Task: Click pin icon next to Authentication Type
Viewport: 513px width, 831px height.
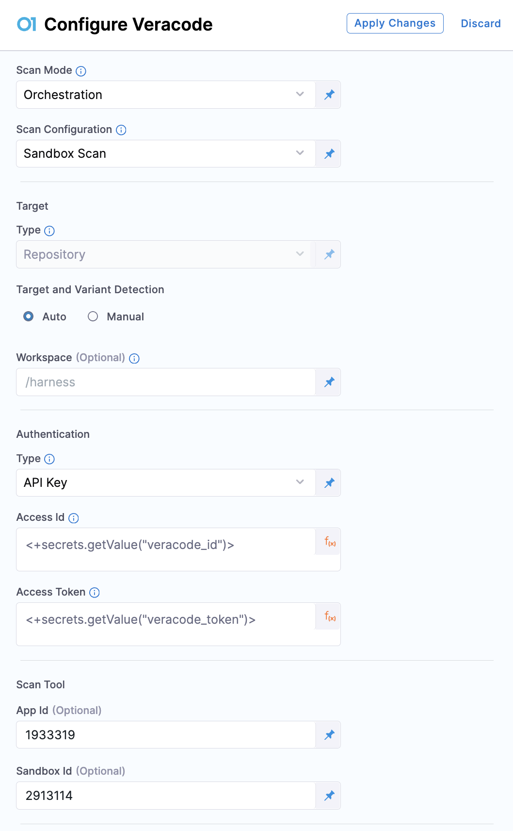Action: click(329, 483)
